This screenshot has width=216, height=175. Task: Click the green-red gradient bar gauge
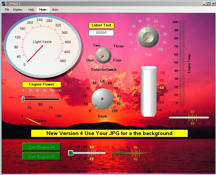click(132, 153)
